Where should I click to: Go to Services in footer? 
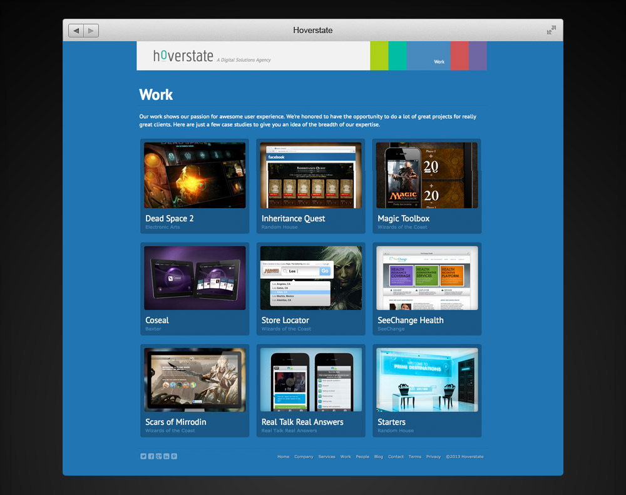tap(327, 457)
